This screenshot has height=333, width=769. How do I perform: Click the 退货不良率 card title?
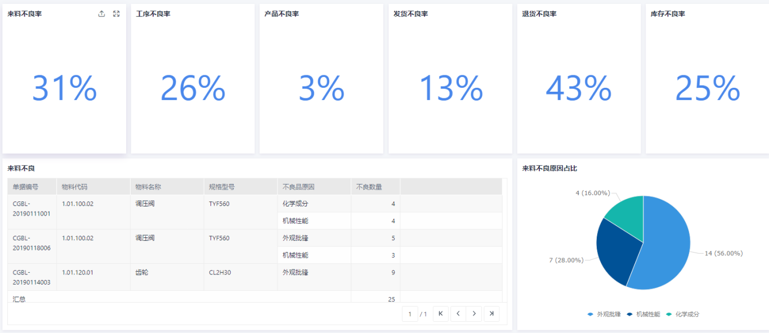(539, 14)
